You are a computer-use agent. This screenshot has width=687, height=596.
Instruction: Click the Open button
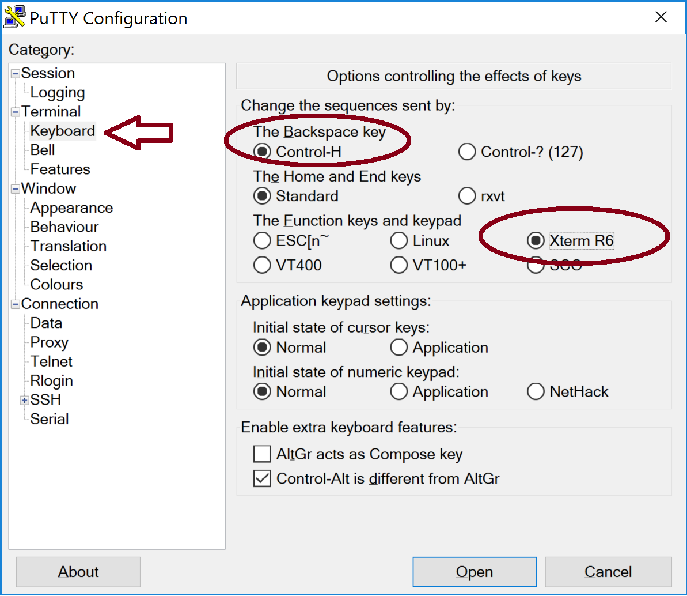click(x=474, y=572)
